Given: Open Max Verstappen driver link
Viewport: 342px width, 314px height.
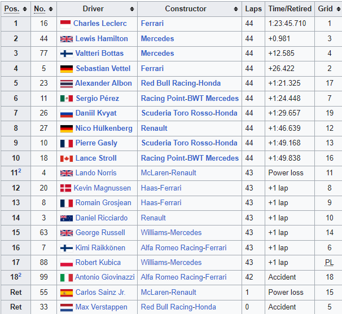Looking at the screenshot, I should tap(101, 307).
